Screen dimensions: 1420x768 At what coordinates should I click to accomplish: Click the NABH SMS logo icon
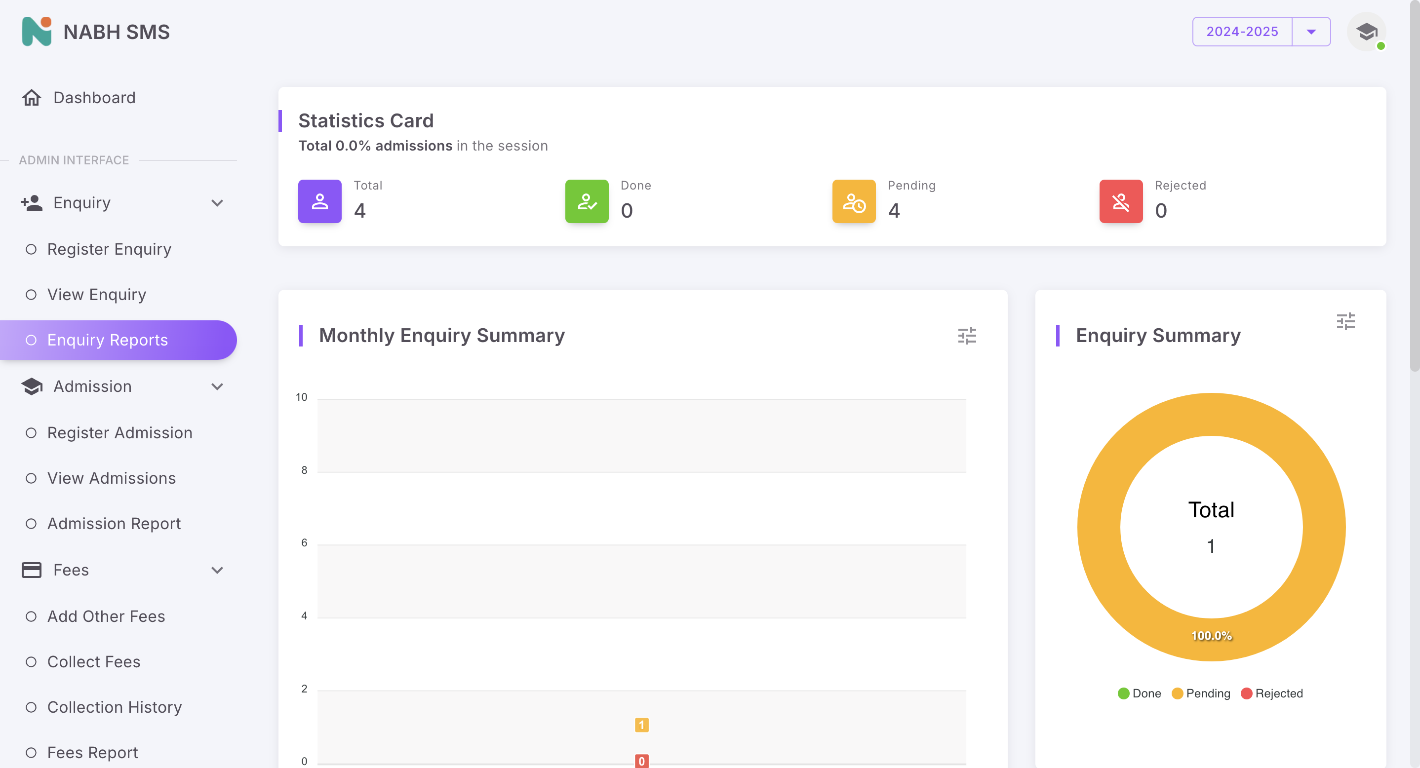coord(37,32)
